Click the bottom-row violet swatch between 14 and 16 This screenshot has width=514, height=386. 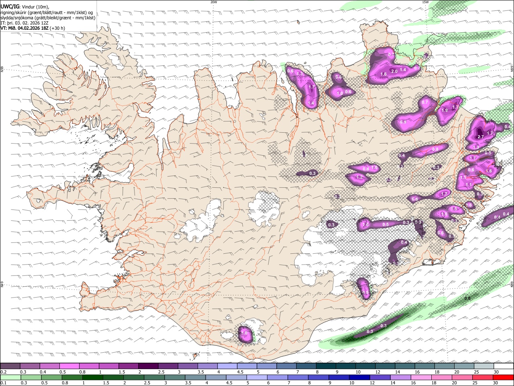click(x=400, y=378)
